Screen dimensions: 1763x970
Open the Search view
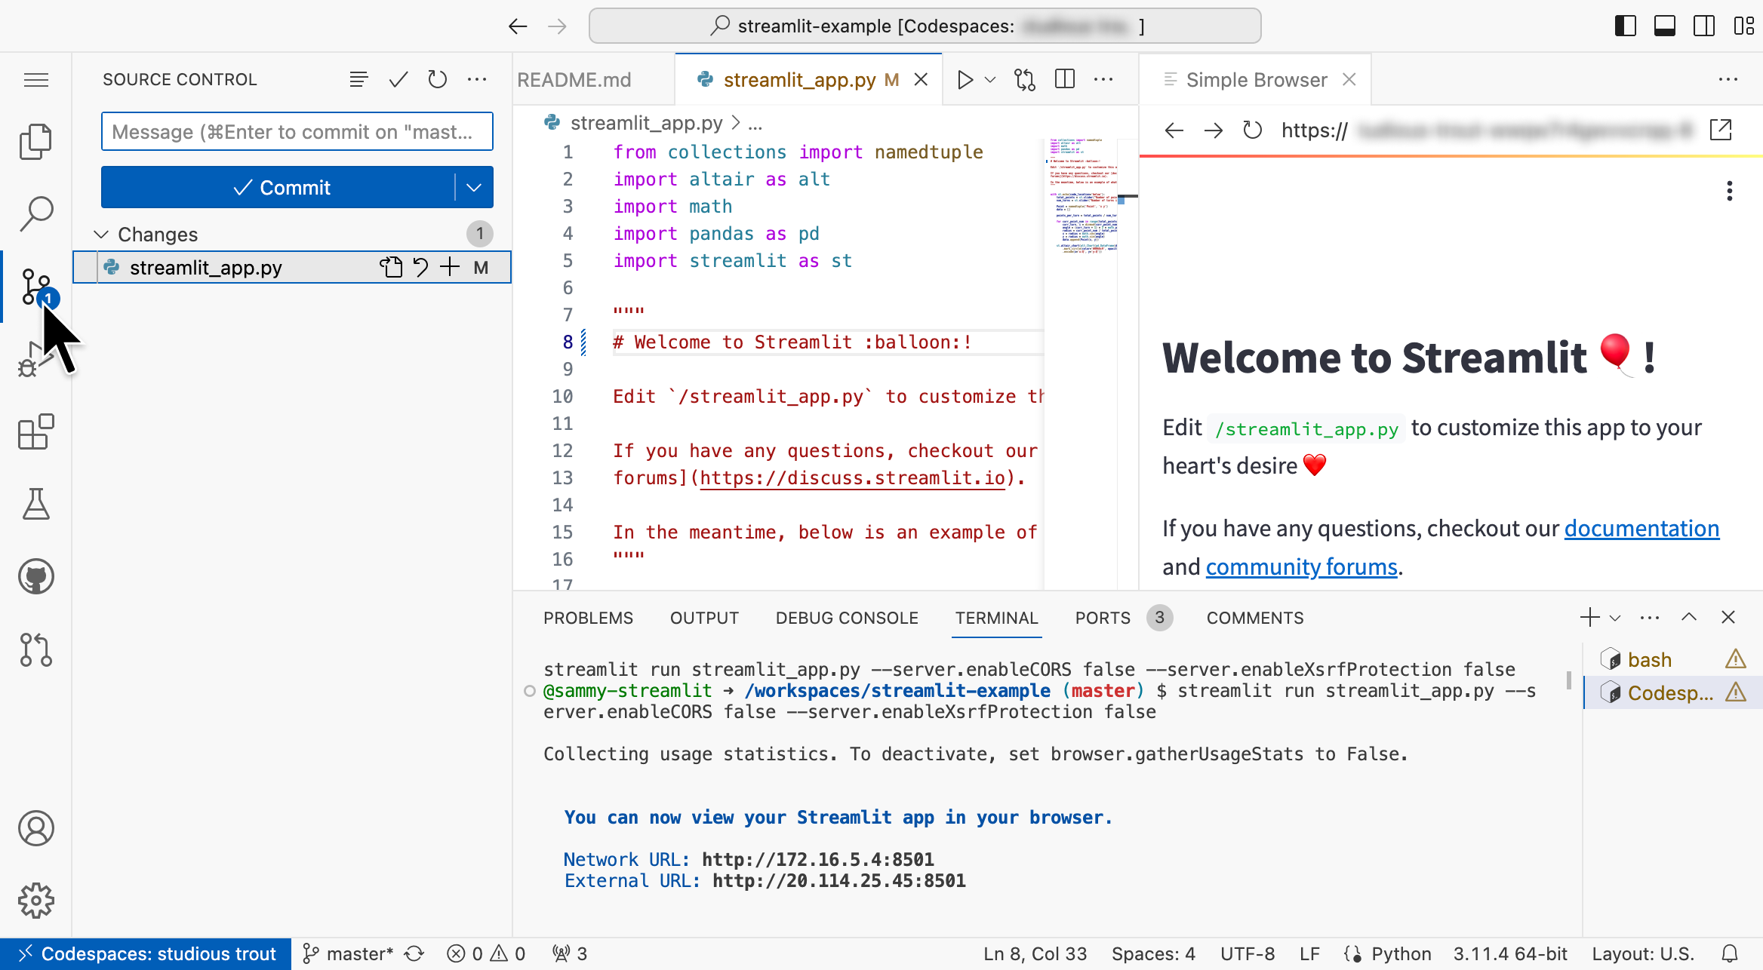[35, 214]
